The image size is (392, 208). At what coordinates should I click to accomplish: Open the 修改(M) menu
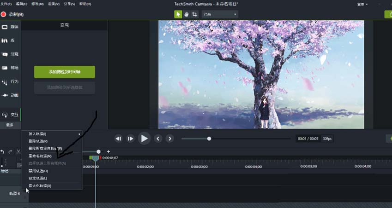click(x=37, y=4)
